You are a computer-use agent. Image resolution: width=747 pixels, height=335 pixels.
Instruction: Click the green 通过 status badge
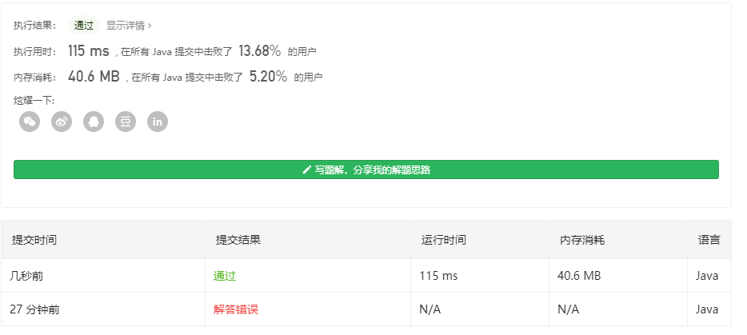[84, 26]
